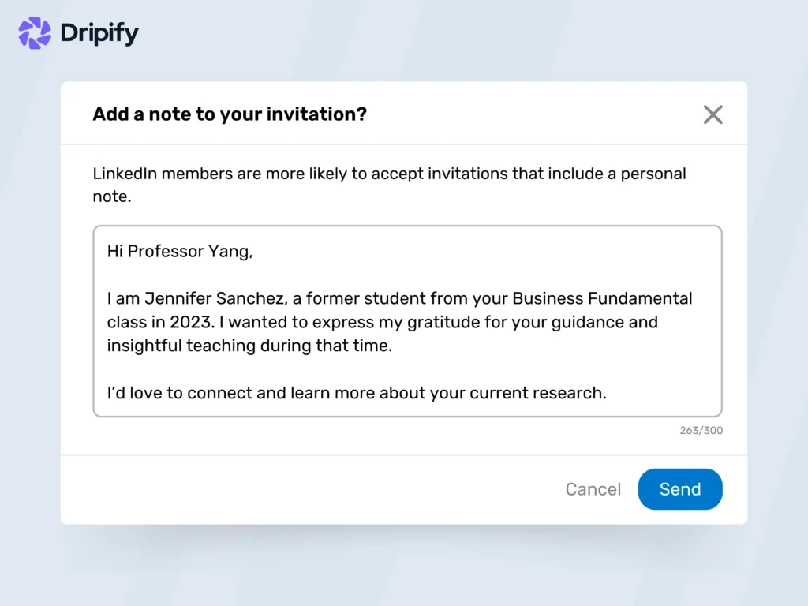This screenshot has width=808, height=606.
Task: Select the dialog title 'Add a note to your invitation?'
Action: click(229, 114)
